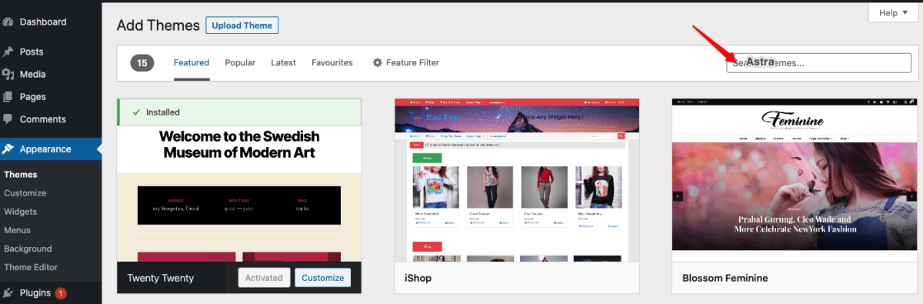Expand the Help dropdown

click(892, 12)
